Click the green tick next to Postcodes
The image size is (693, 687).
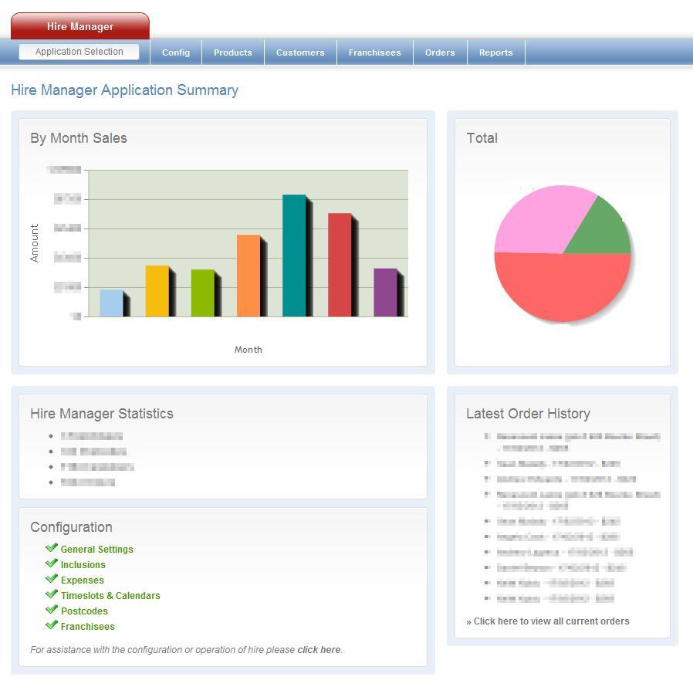tap(52, 610)
